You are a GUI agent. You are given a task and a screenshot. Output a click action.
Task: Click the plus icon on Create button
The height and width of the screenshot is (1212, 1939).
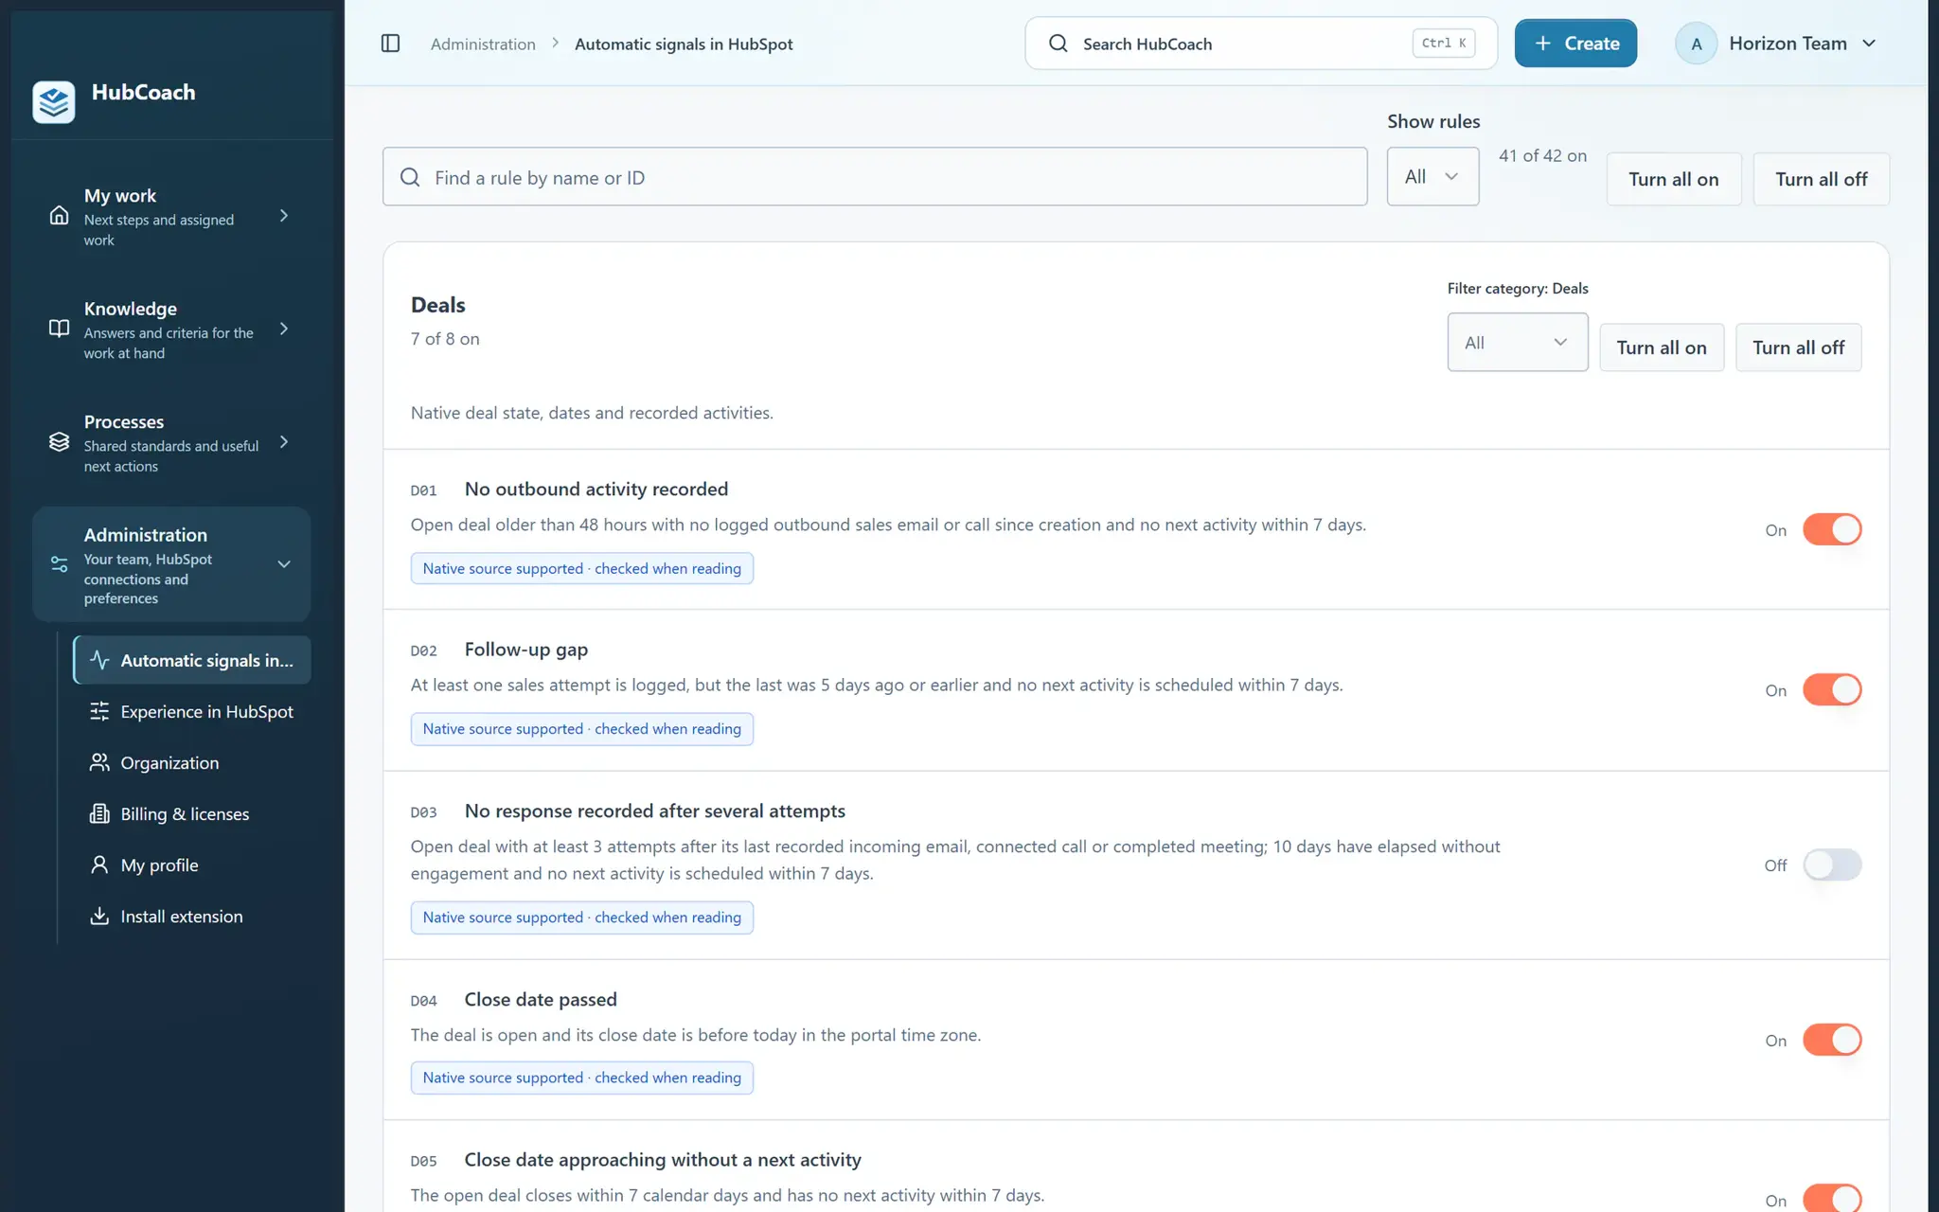click(x=1542, y=44)
